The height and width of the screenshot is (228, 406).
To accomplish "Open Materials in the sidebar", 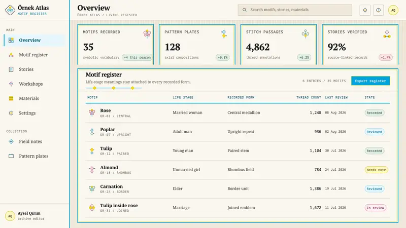I will click(x=35, y=98).
